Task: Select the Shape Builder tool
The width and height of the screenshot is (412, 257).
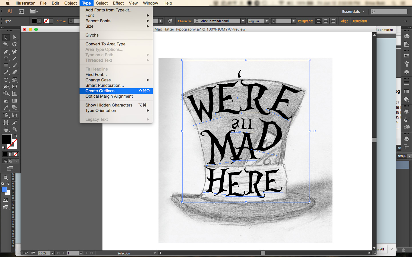Action: (6, 94)
